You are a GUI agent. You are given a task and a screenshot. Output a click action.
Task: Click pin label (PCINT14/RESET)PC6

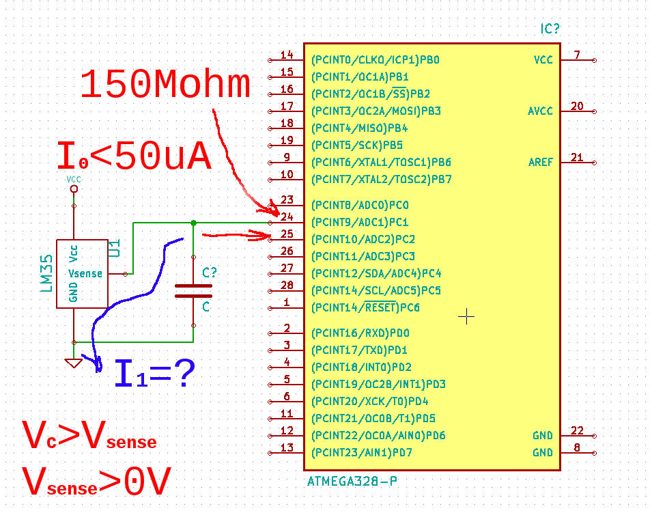pos(365,307)
